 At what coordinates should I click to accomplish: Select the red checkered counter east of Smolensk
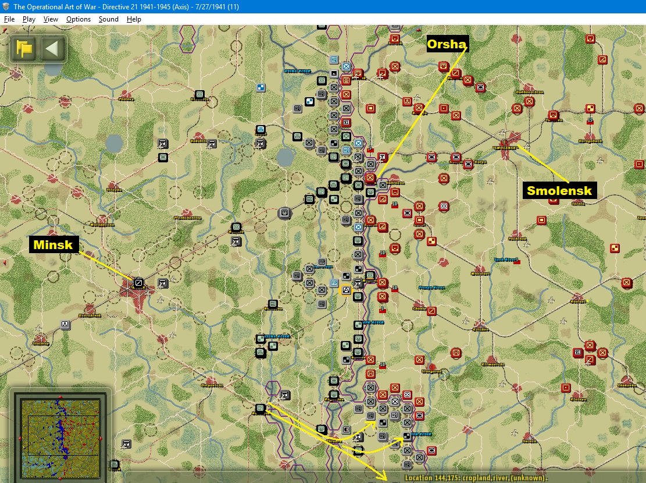coord(590,108)
